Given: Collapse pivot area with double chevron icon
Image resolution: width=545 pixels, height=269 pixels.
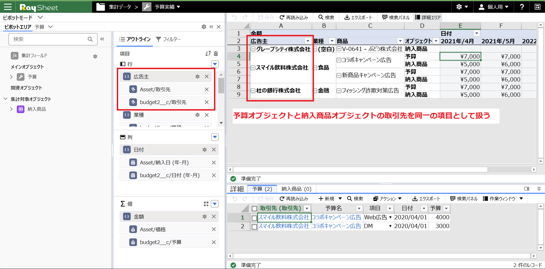Looking at the screenshot, I should (x=211, y=27).
